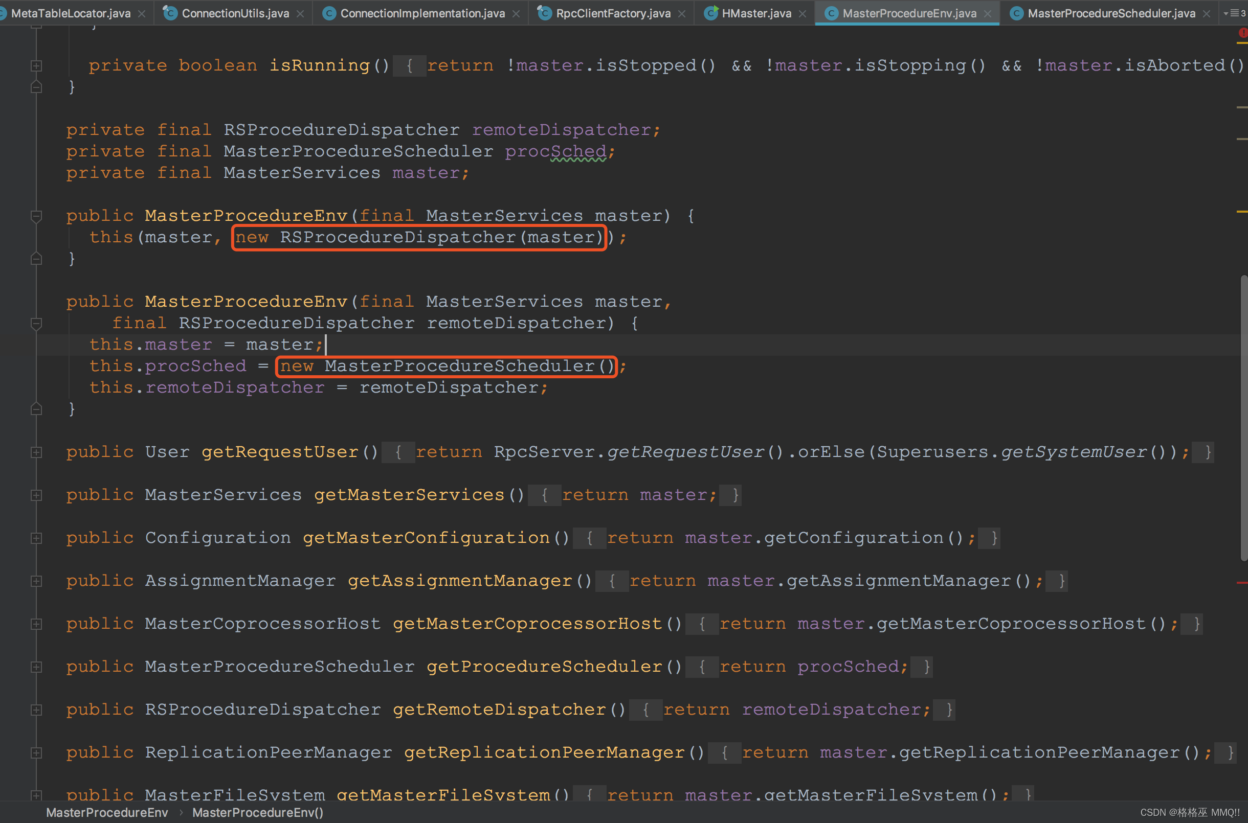Expand folded getMasterCoprocessorHost() method
Image resolution: width=1248 pixels, height=823 pixels.
(x=36, y=624)
